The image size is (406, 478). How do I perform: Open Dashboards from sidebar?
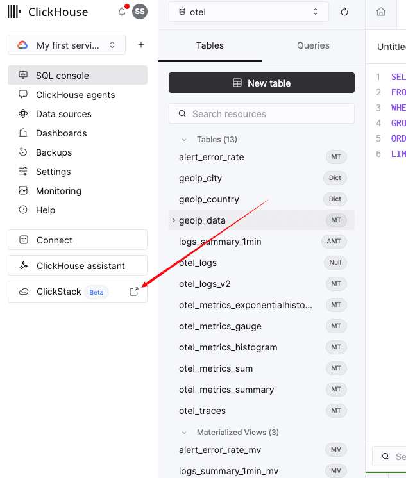pyautogui.click(x=78, y=133)
